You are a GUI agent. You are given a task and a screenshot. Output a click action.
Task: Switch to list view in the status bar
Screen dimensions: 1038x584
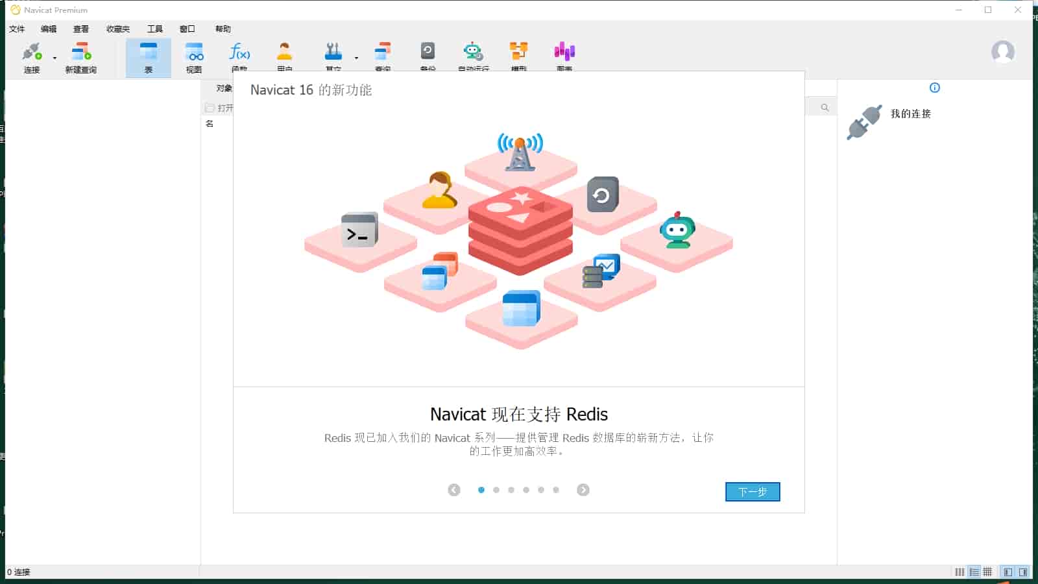coord(974,572)
